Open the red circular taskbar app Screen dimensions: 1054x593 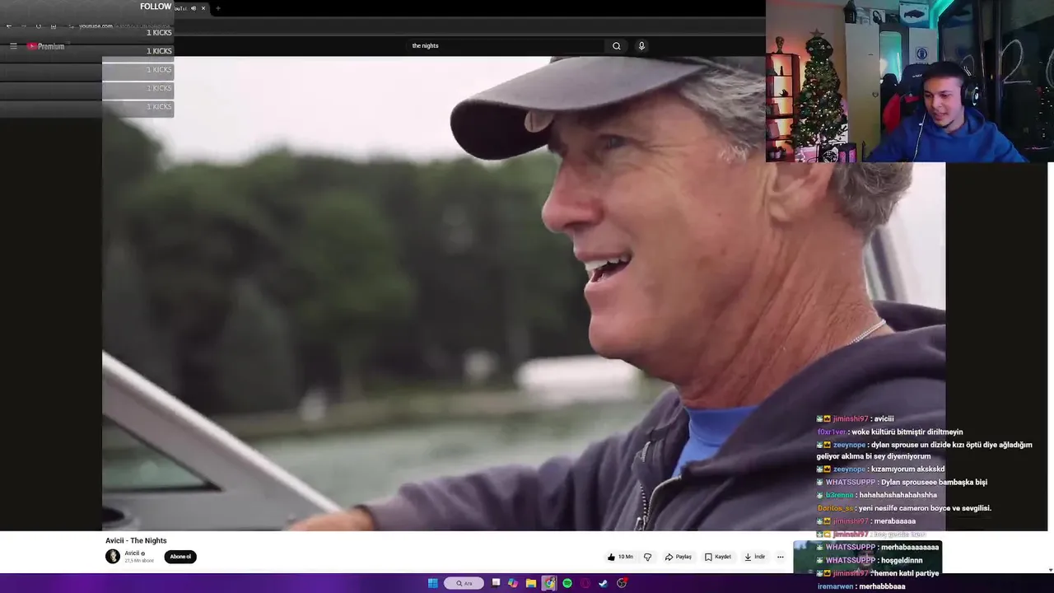[x=585, y=583]
